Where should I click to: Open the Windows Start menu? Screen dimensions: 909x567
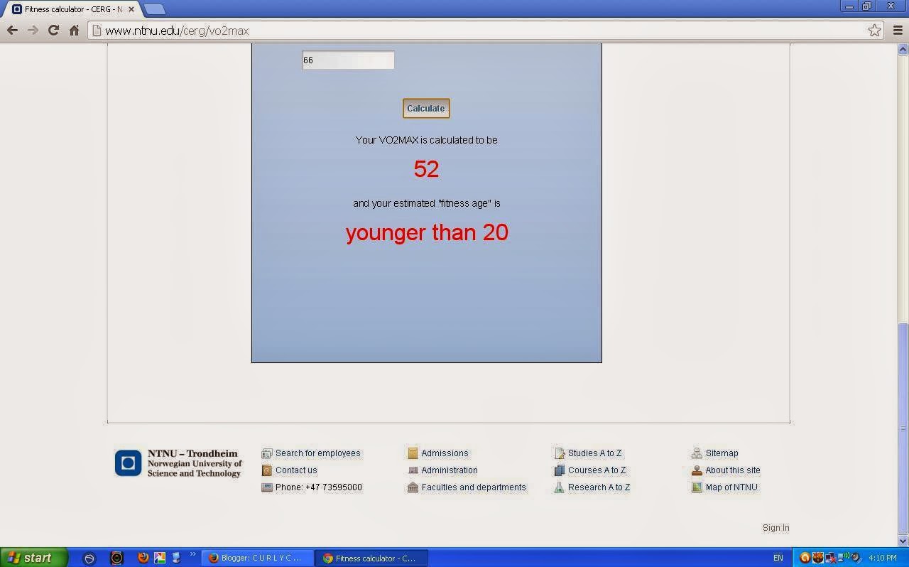[x=33, y=558]
